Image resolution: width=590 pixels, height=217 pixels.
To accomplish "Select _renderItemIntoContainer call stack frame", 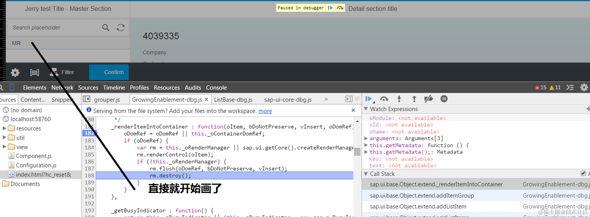I will (476, 184).
